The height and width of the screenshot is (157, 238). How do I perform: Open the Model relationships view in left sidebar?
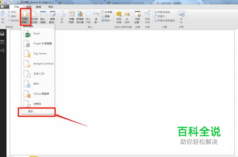pyautogui.click(x=2, y=50)
